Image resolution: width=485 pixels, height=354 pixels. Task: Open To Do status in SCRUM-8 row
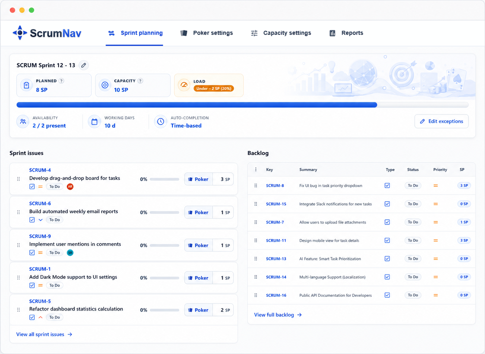413,186
